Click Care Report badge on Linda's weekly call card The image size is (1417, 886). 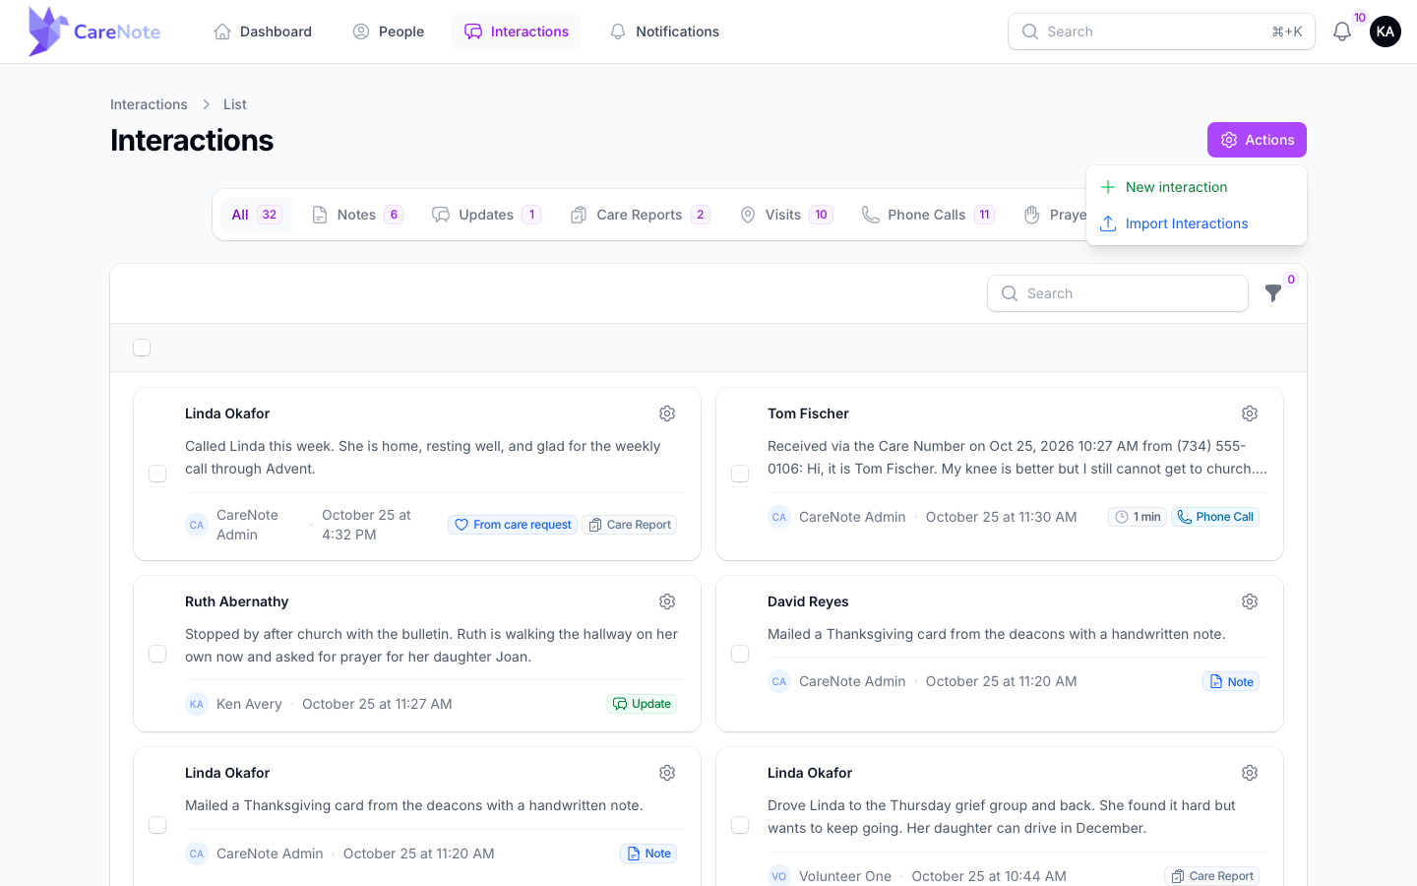630,525
